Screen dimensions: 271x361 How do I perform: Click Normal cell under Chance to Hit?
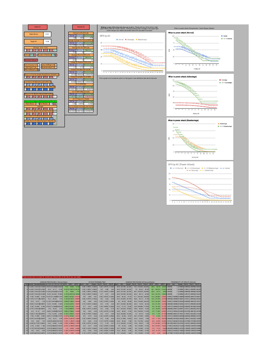pos(72,36)
